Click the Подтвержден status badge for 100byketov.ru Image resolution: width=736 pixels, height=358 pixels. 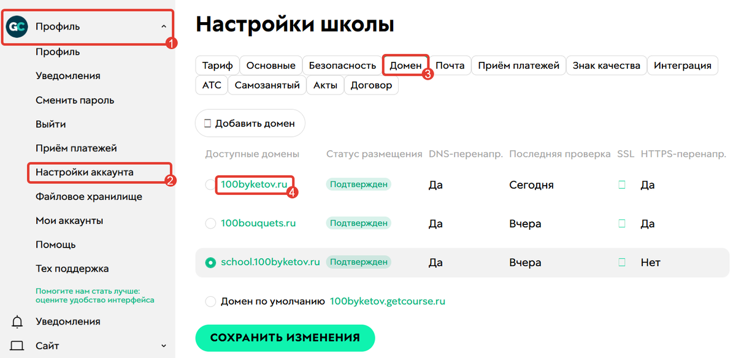pyautogui.click(x=359, y=185)
